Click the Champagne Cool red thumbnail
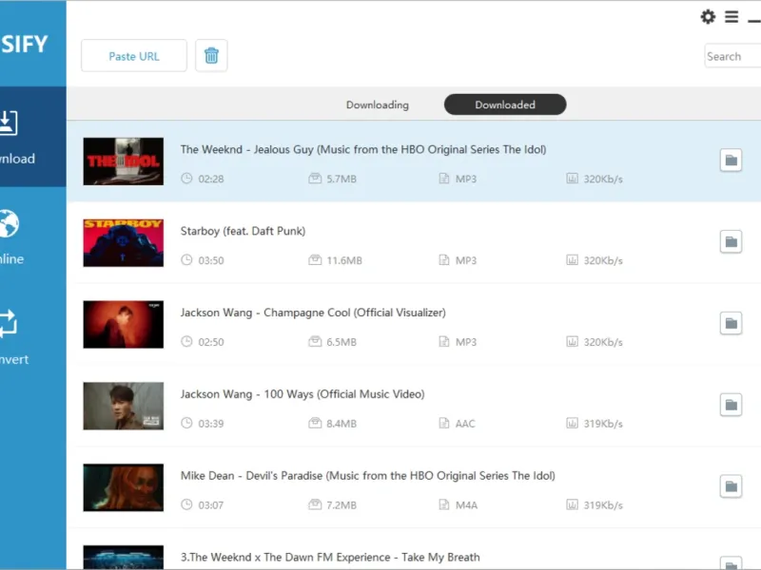Screen dimensions: 761x570 (124, 324)
